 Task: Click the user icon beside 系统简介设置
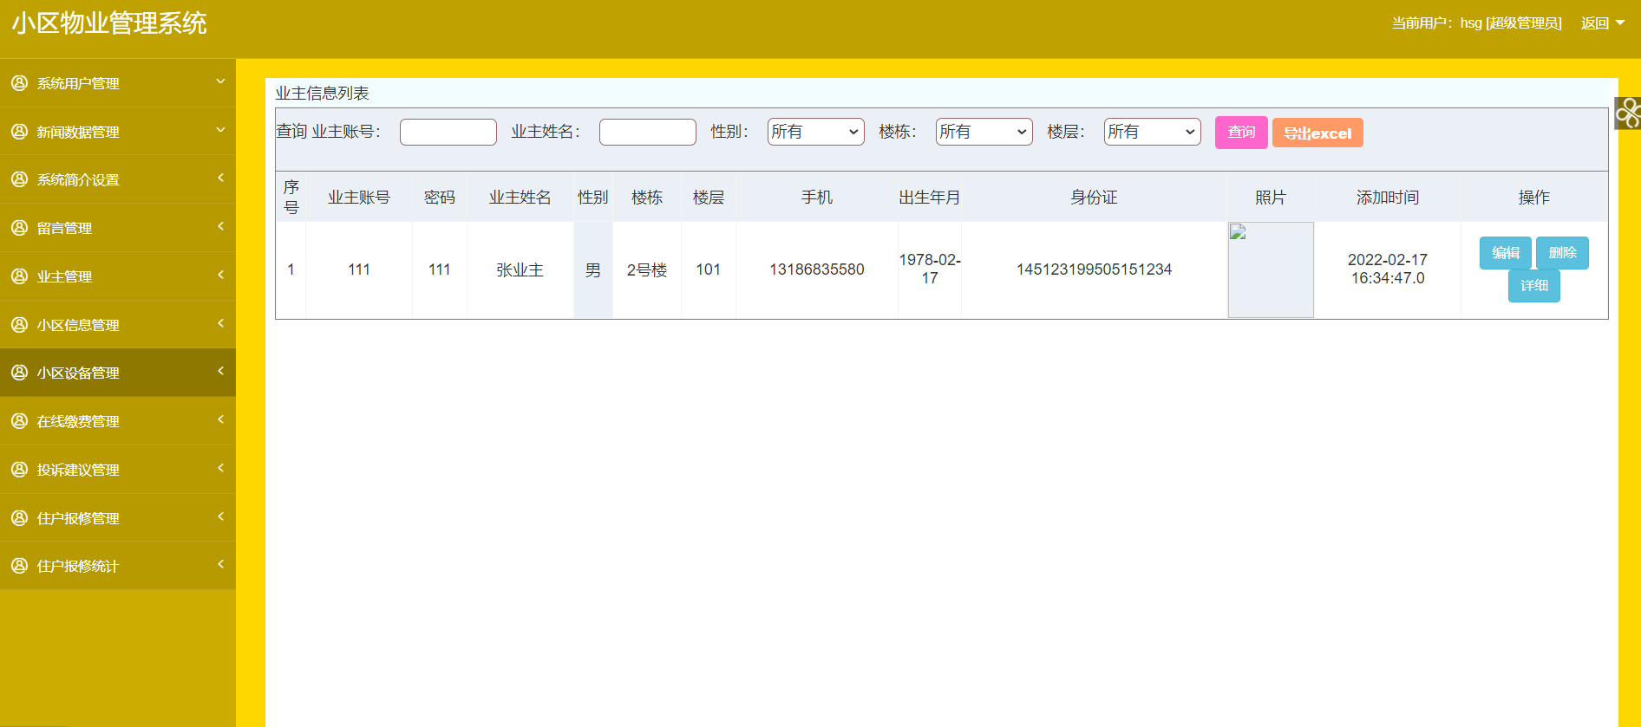(19, 179)
